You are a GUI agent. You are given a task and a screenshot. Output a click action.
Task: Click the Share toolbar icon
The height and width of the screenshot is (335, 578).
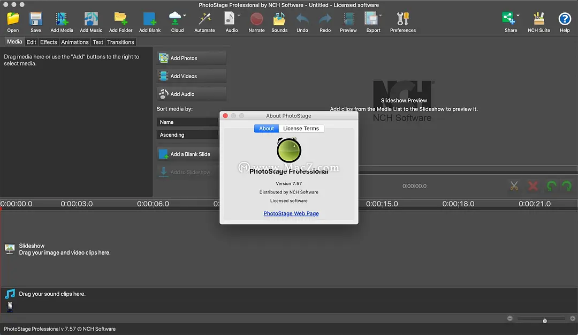(x=508, y=18)
